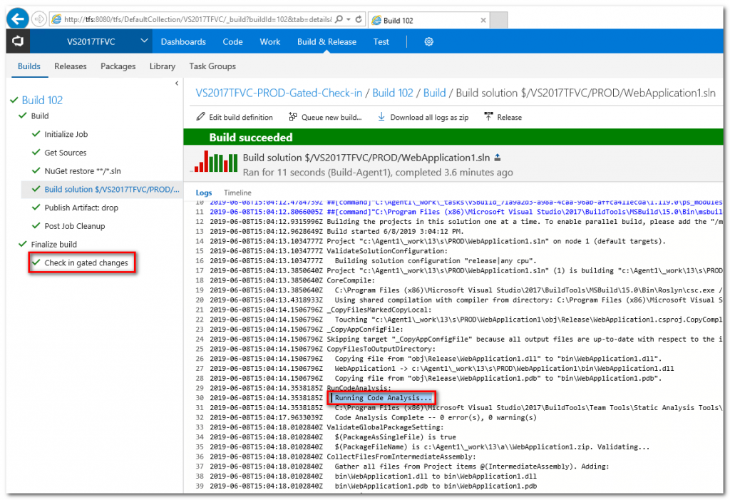Click Queue new build...
This screenshot has width=730, height=500.
pyautogui.click(x=331, y=117)
